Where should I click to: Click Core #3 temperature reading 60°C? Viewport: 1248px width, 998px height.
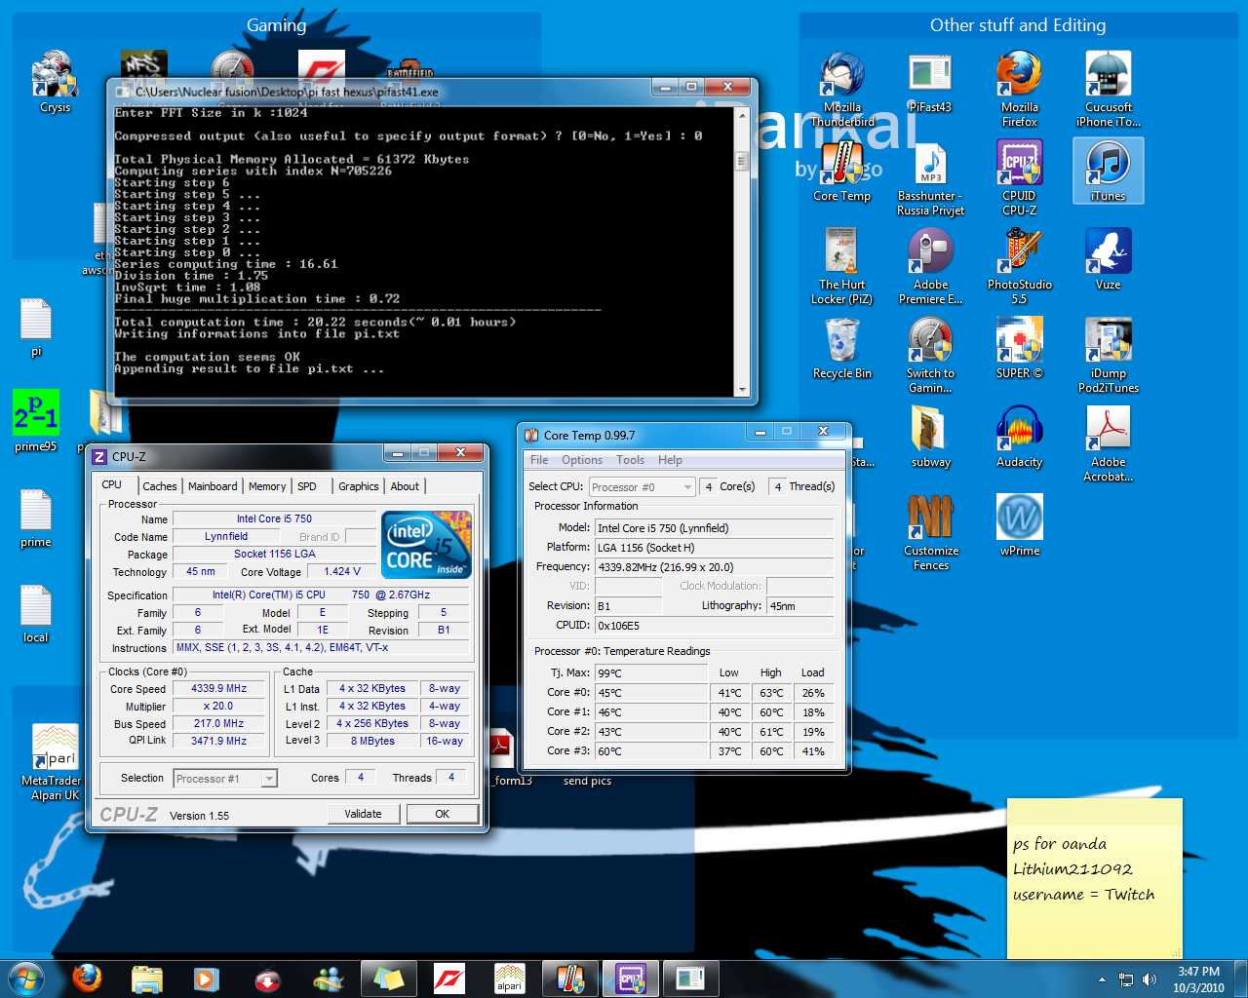coord(650,751)
